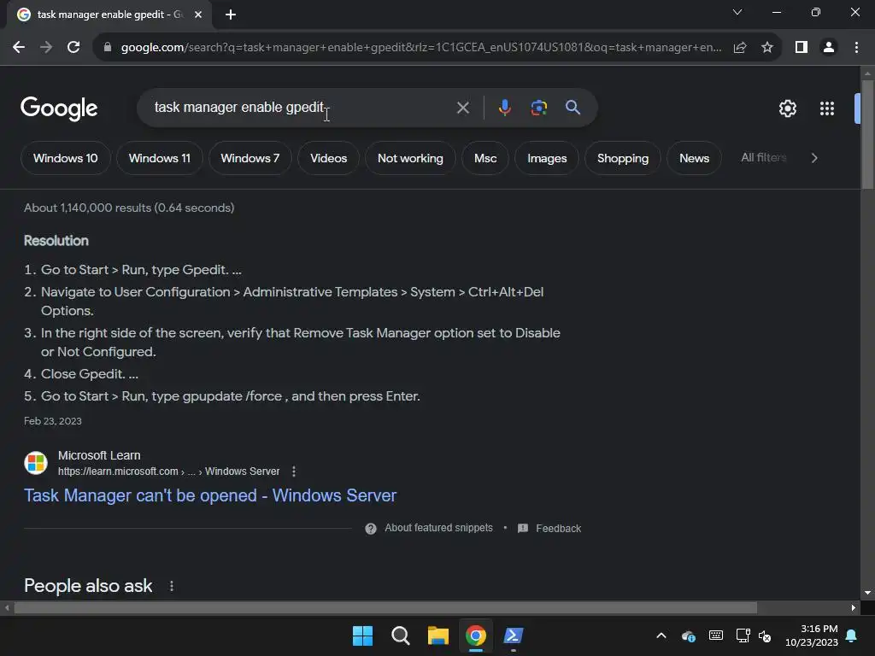Open People also ask options menu
Image resolution: width=875 pixels, height=656 pixels.
tap(172, 586)
